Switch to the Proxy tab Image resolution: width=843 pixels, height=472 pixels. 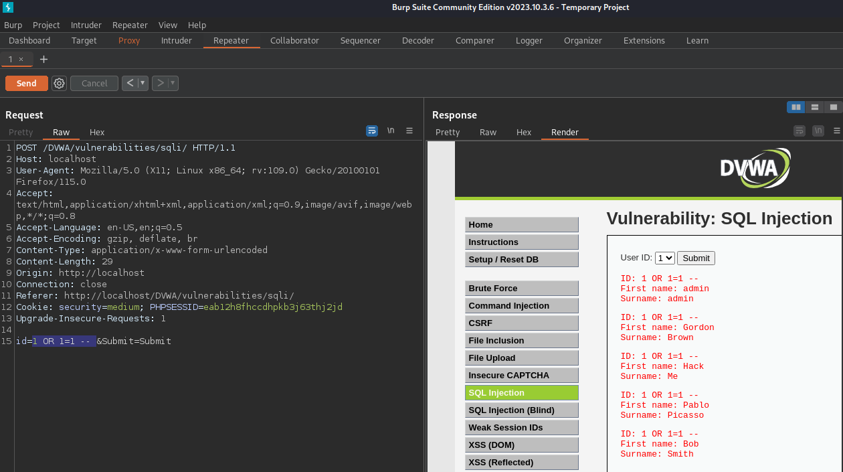coord(129,41)
